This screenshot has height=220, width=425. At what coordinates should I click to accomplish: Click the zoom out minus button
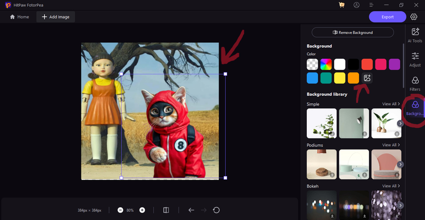tap(120, 210)
